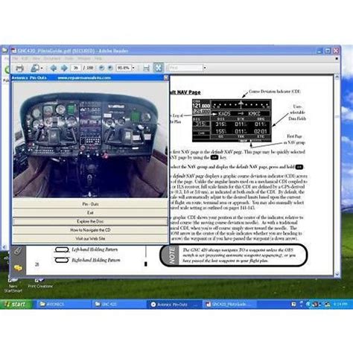Viewport: 353px width, 353px height.
Task: Go to previous page with left arrow
Action: [54, 68]
